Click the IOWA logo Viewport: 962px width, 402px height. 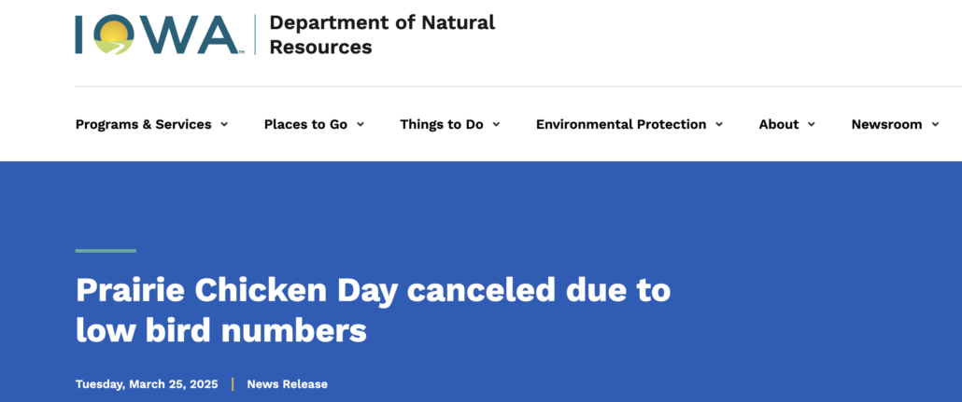[x=159, y=35]
